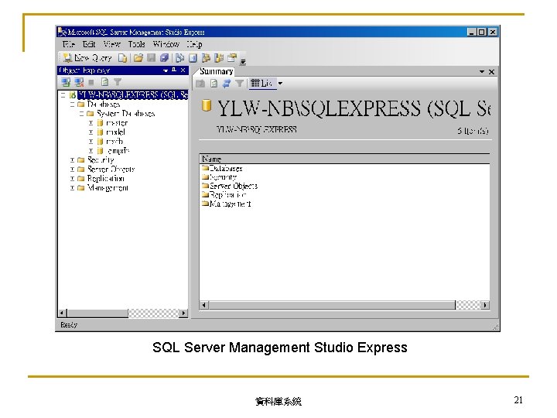Close the Object Explorer panel
This screenshot has height=418, width=557.
pyautogui.click(x=183, y=70)
